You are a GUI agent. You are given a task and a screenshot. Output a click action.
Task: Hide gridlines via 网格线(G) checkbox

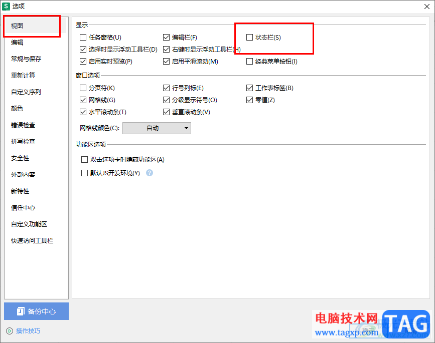click(83, 100)
